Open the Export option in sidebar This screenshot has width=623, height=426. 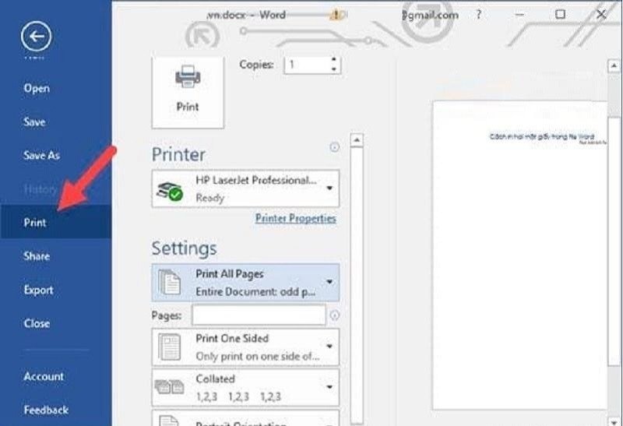pyautogui.click(x=38, y=290)
